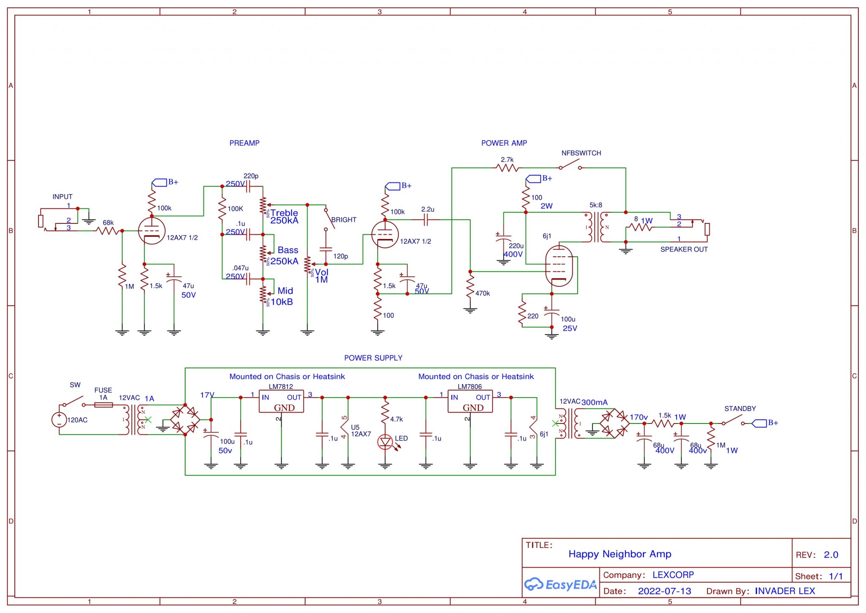Select the POWER AMP section label

pyautogui.click(x=504, y=143)
